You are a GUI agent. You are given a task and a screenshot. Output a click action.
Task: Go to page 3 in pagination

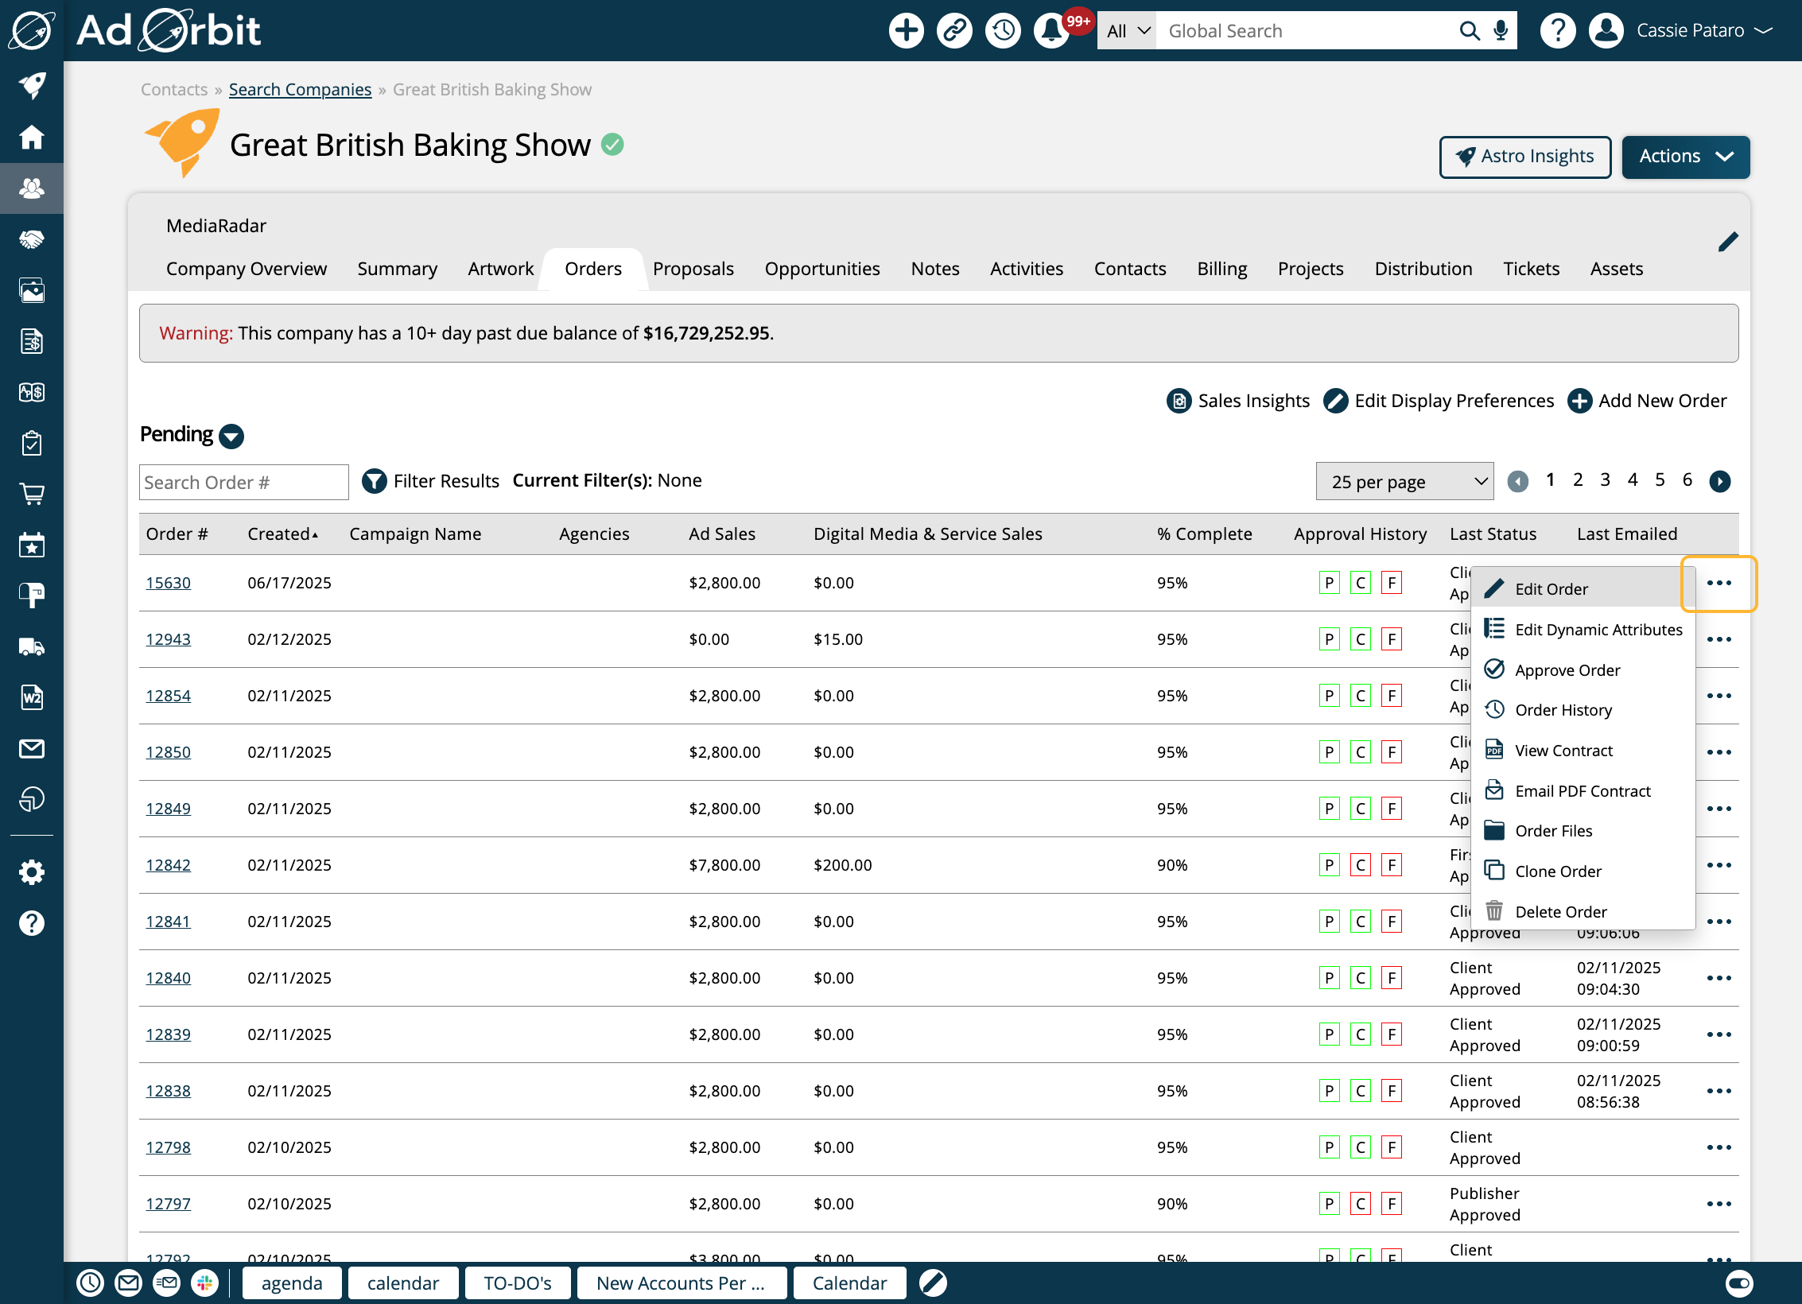[1605, 480]
